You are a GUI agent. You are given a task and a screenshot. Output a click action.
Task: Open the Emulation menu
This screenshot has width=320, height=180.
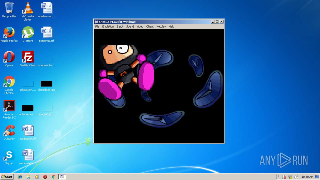point(108,26)
